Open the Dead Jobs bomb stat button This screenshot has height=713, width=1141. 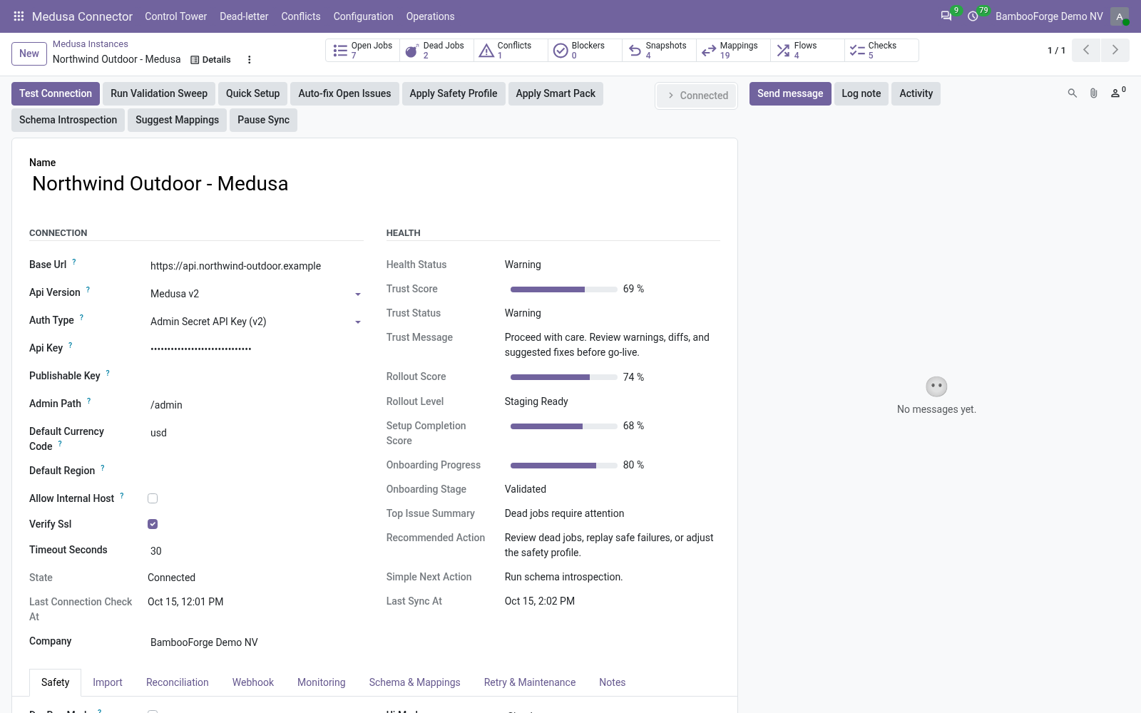click(x=437, y=51)
